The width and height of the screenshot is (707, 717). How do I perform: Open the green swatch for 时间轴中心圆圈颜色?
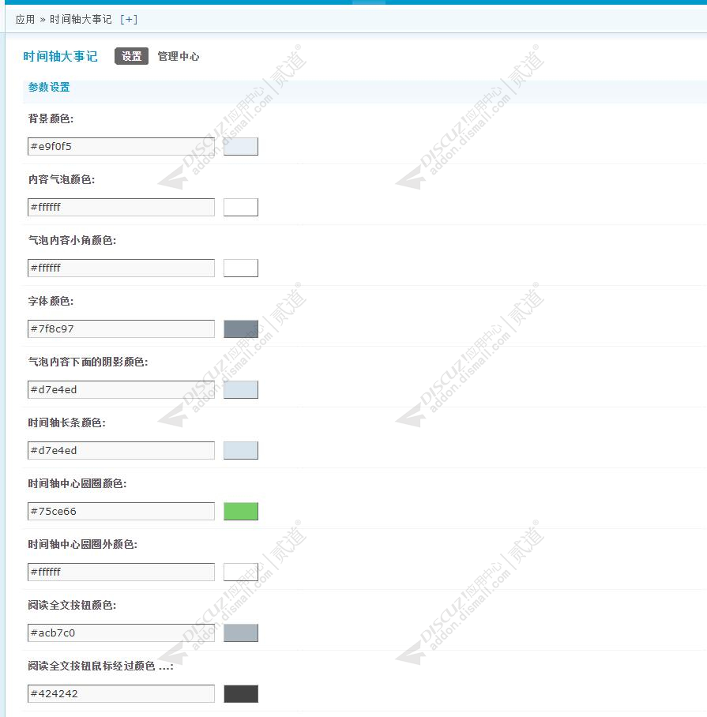[241, 511]
